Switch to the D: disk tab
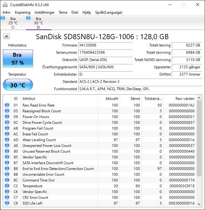The image size is (205, 210). [x=38, y=23]
